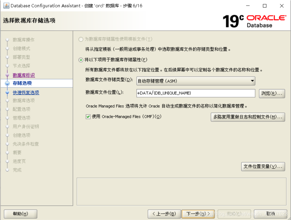The width and height of the screenshot is (291, 220).
Task: Click the 先决条件检查 step in the sidebar
Action: pos(26,144)
